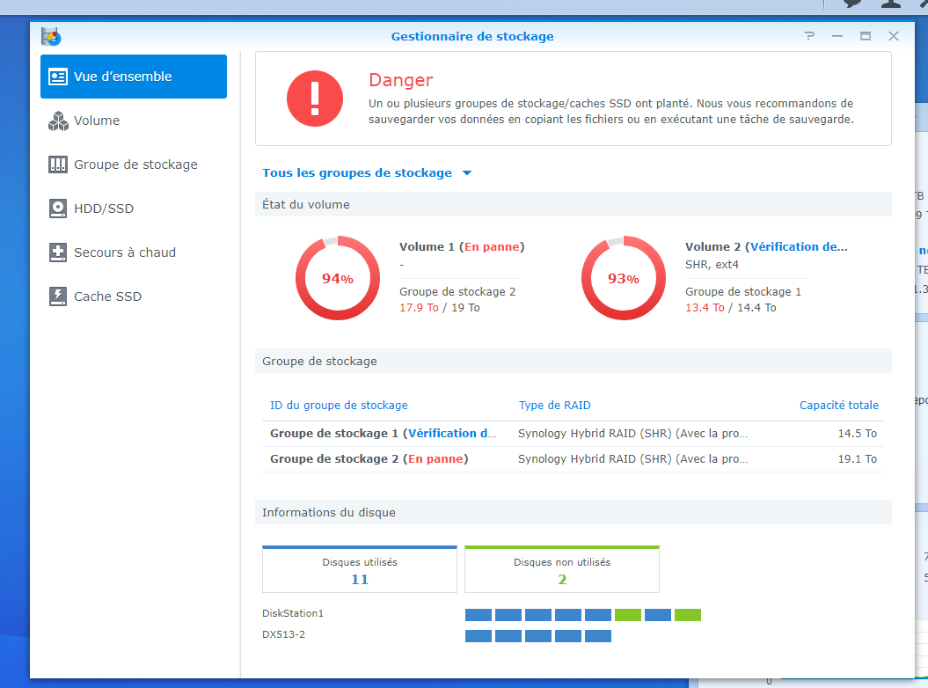Go to Groupe de stockage sidebar section
The image size is (928, 688).
[x=134, y=165]
